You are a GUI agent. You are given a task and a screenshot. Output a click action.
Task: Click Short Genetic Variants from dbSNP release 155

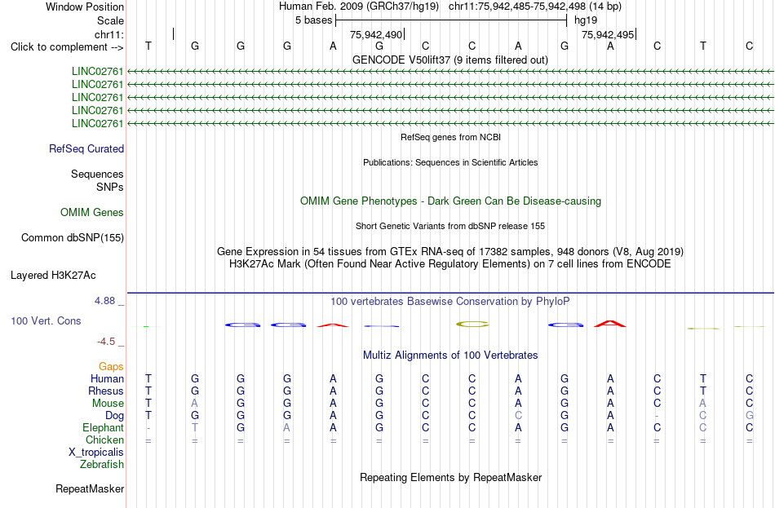450,227
